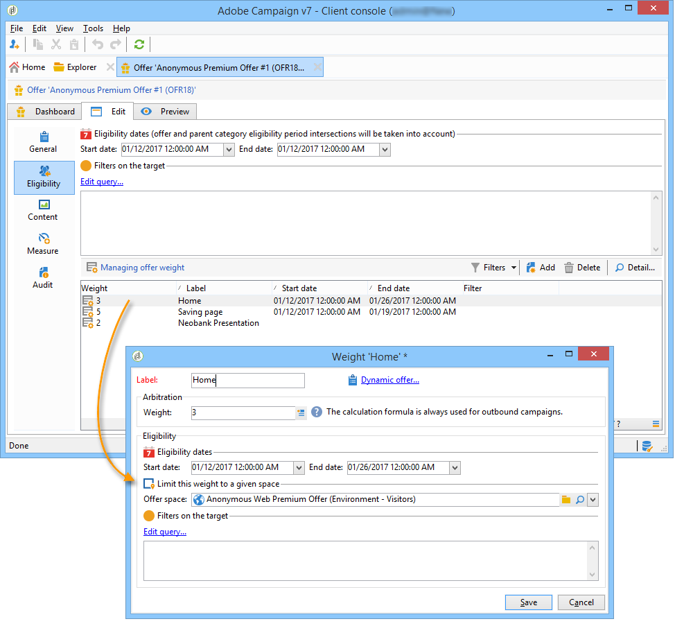Switch to the Home tab

pyautogui.click(x=27, y=67)
